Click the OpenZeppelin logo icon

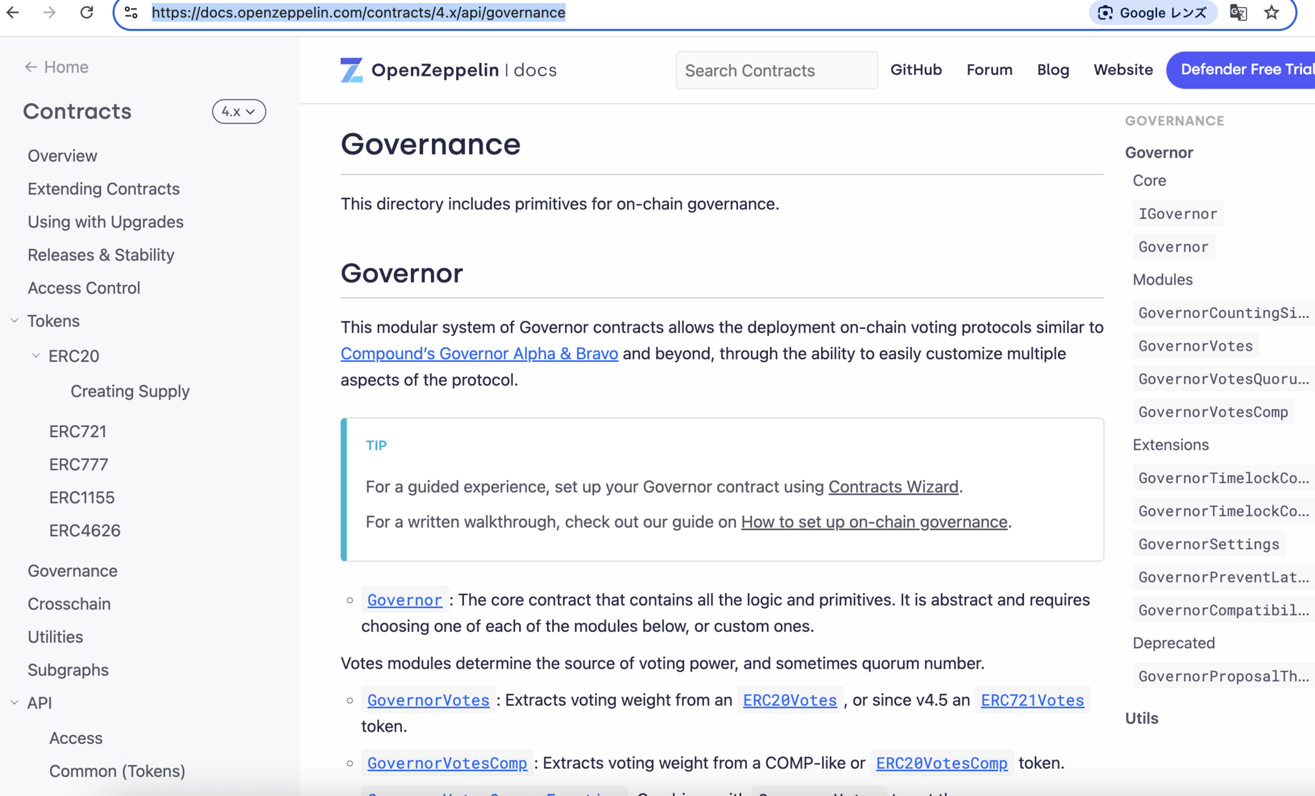[352, 70]
